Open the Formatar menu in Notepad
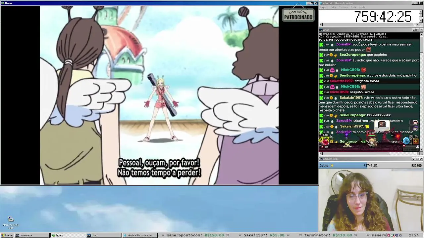The height and width of the screenshot is (238, 424). (344, 7)
